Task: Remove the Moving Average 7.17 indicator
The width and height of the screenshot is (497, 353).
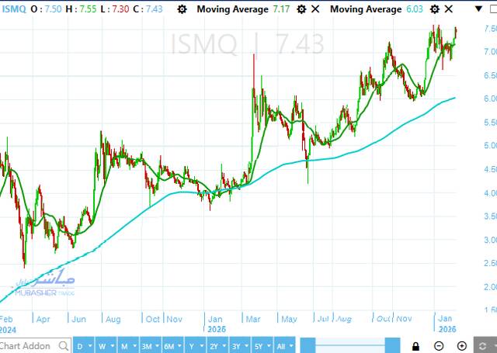Action: click(315, 9)
